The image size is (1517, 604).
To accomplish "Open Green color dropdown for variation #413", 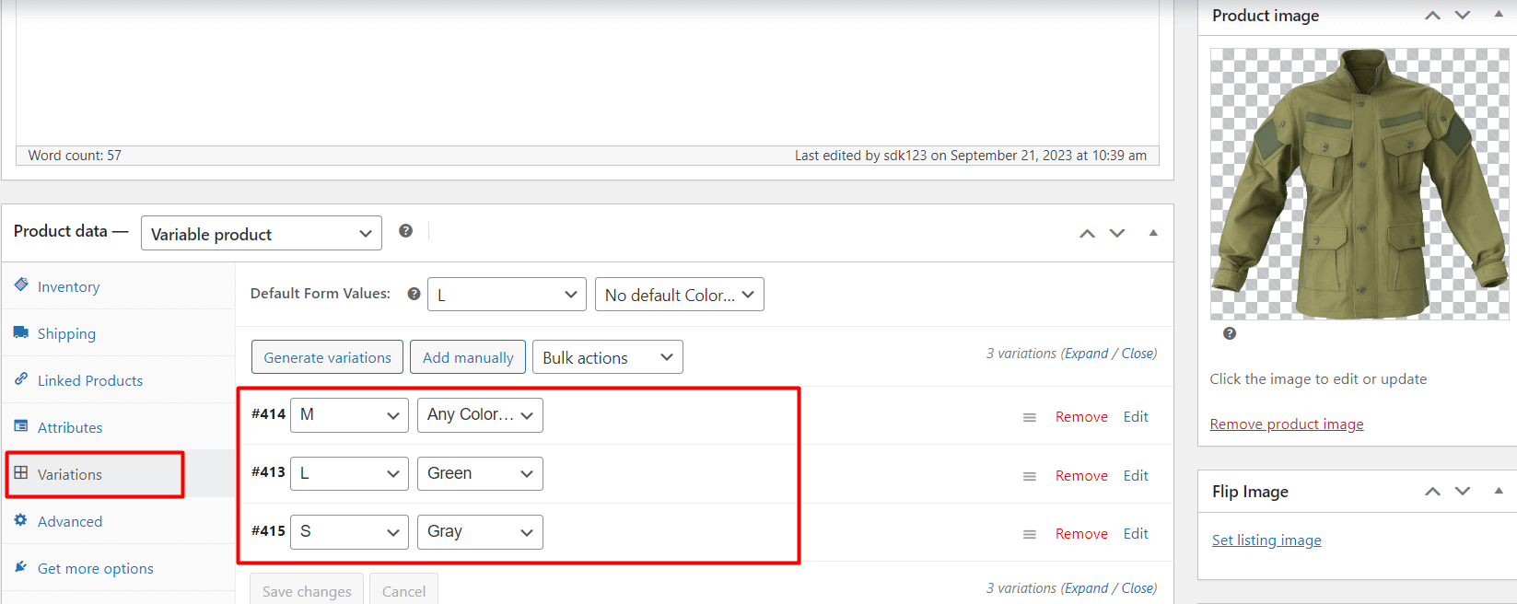I will [480, 473].
